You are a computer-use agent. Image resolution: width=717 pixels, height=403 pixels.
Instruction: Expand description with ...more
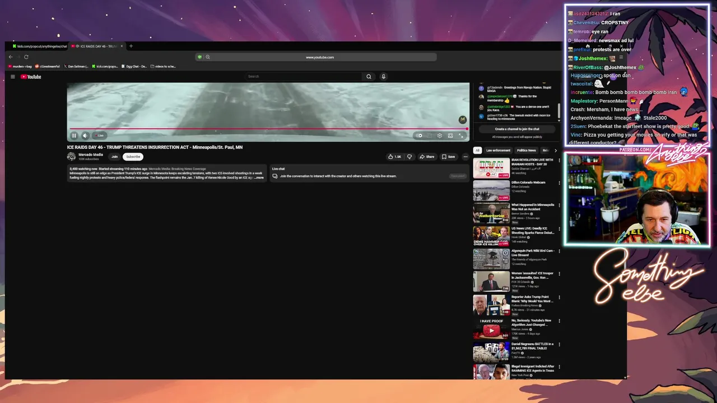[x=259, y=177]
